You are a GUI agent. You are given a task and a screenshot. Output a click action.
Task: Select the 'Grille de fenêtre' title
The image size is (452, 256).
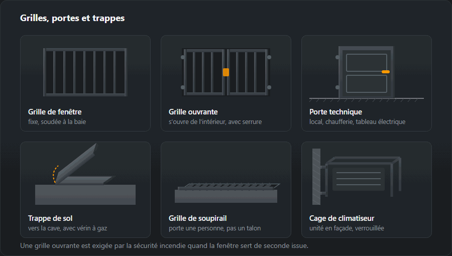[55, 112]
